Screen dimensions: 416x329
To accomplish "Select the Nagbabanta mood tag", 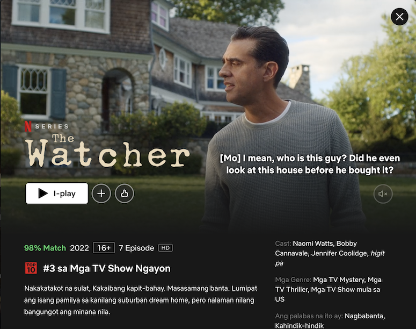I will point(364,316).
